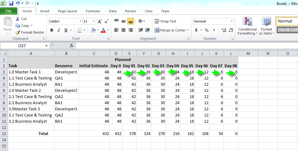Image resolution: width=298 pixels, height=151 pixels.
Task: Open the Calibri font name dropdown
Action: point(80,21)
